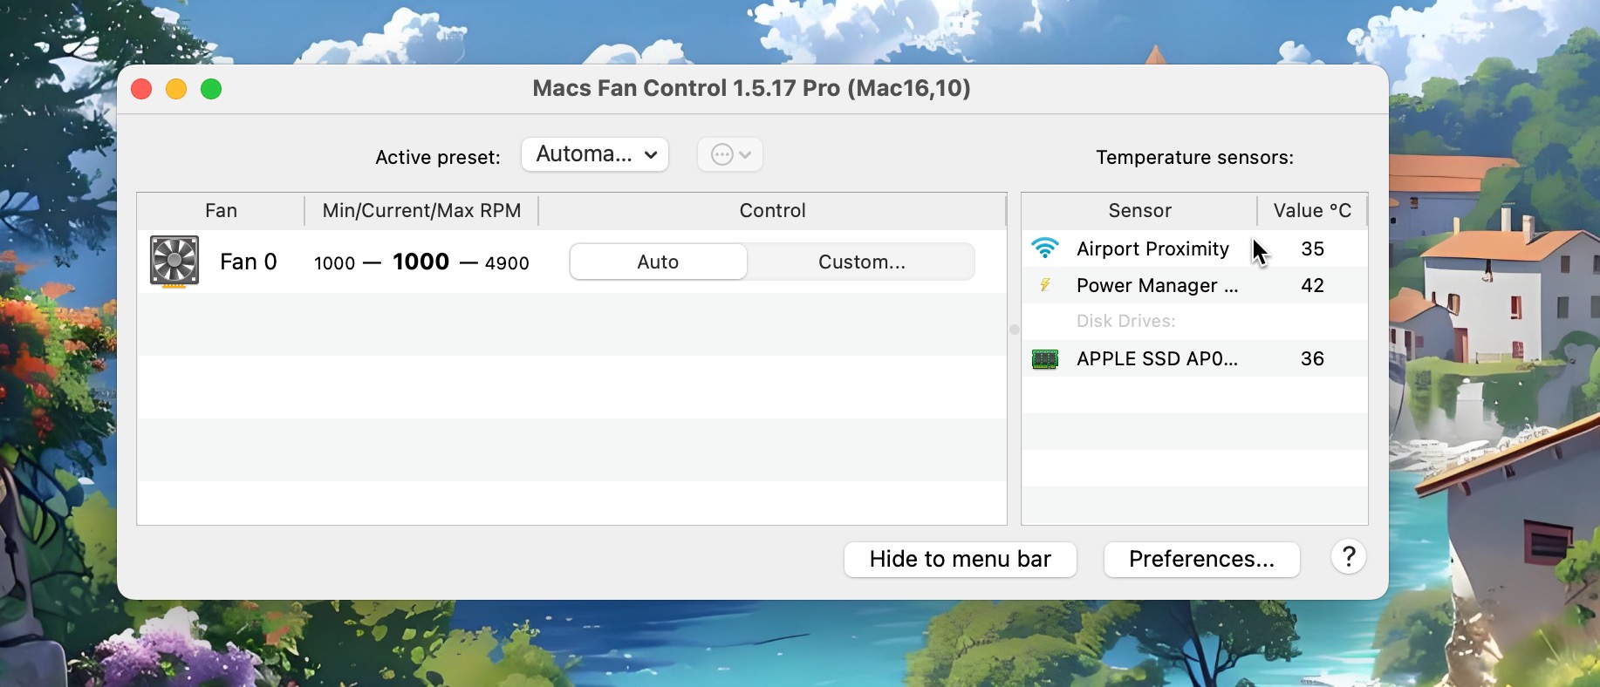Screen dimensions: 1600x687
Task: Click the Temperature sensors: heading
Action: pyautogui.click(x=1194, y=157)
